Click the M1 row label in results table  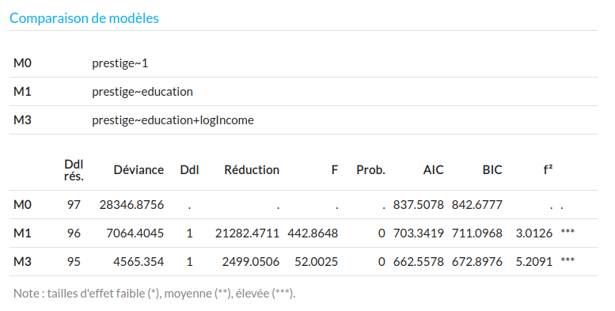click(x=22, y=233)
